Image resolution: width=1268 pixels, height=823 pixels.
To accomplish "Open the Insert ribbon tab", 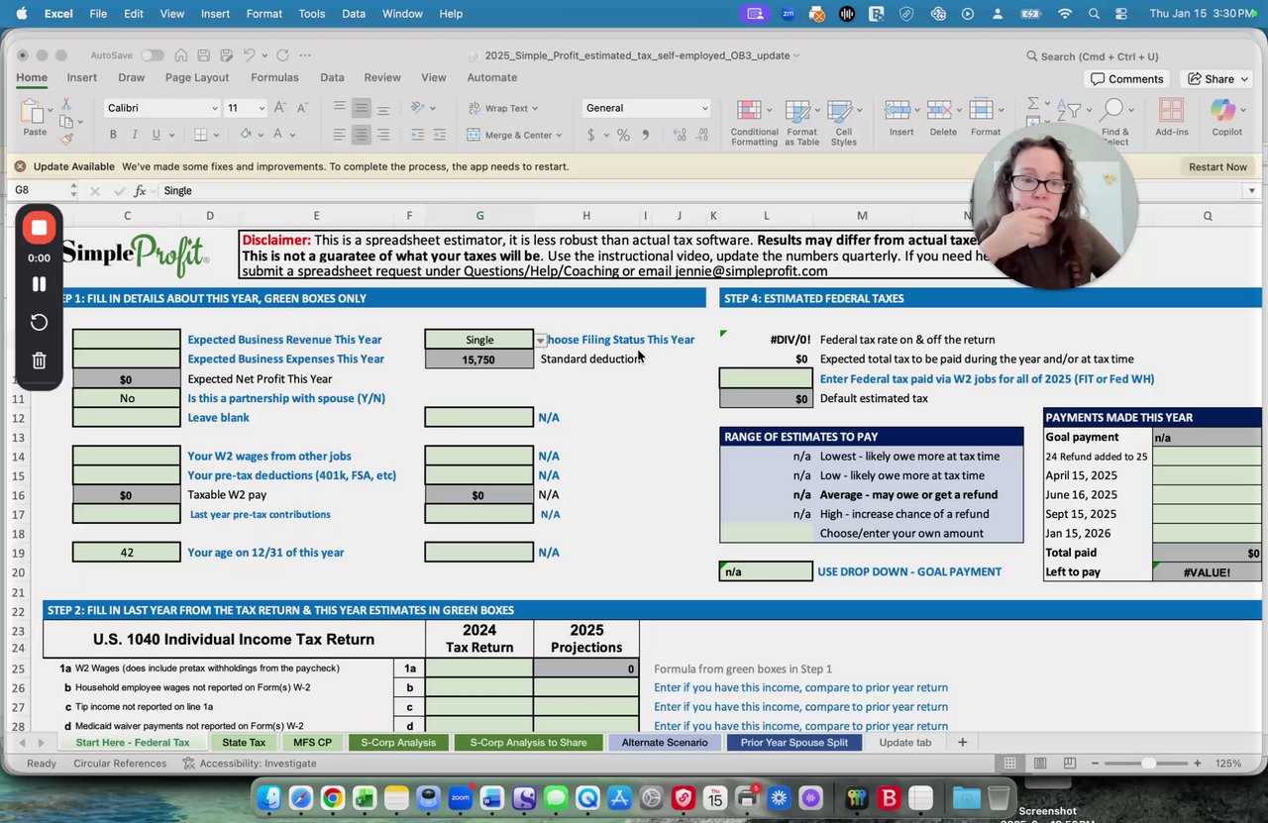I will pyautogui.click(x=82, y=77).
